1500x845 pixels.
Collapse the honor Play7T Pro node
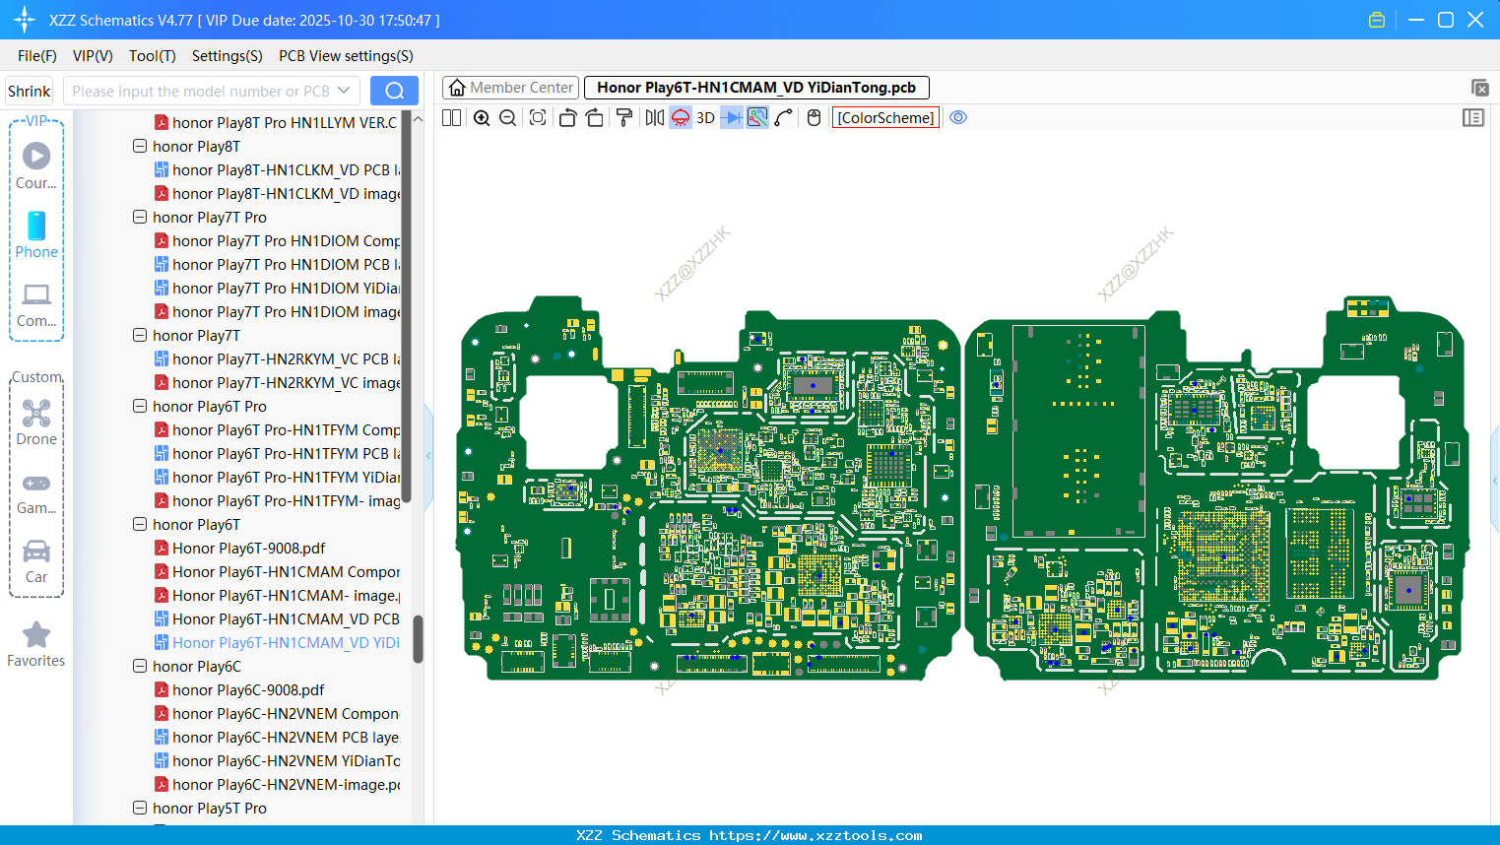(140, 217)
